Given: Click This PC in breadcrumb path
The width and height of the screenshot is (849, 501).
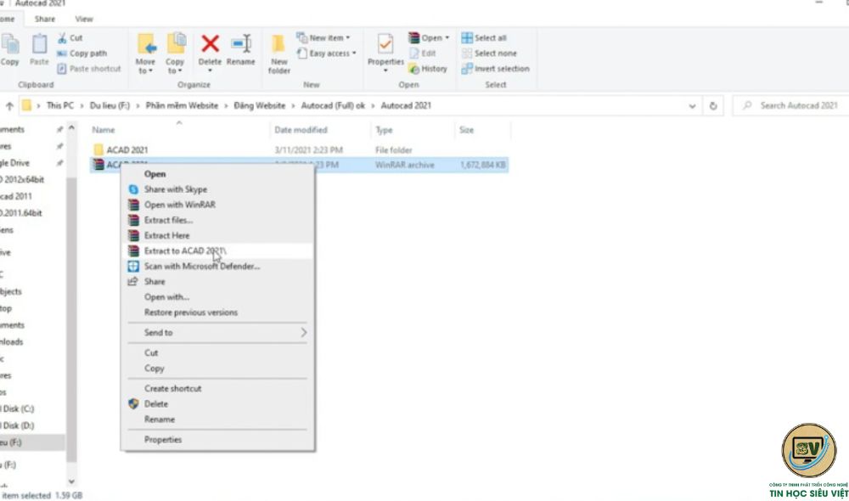Looking at the screenshot, I should coord(60,105).
